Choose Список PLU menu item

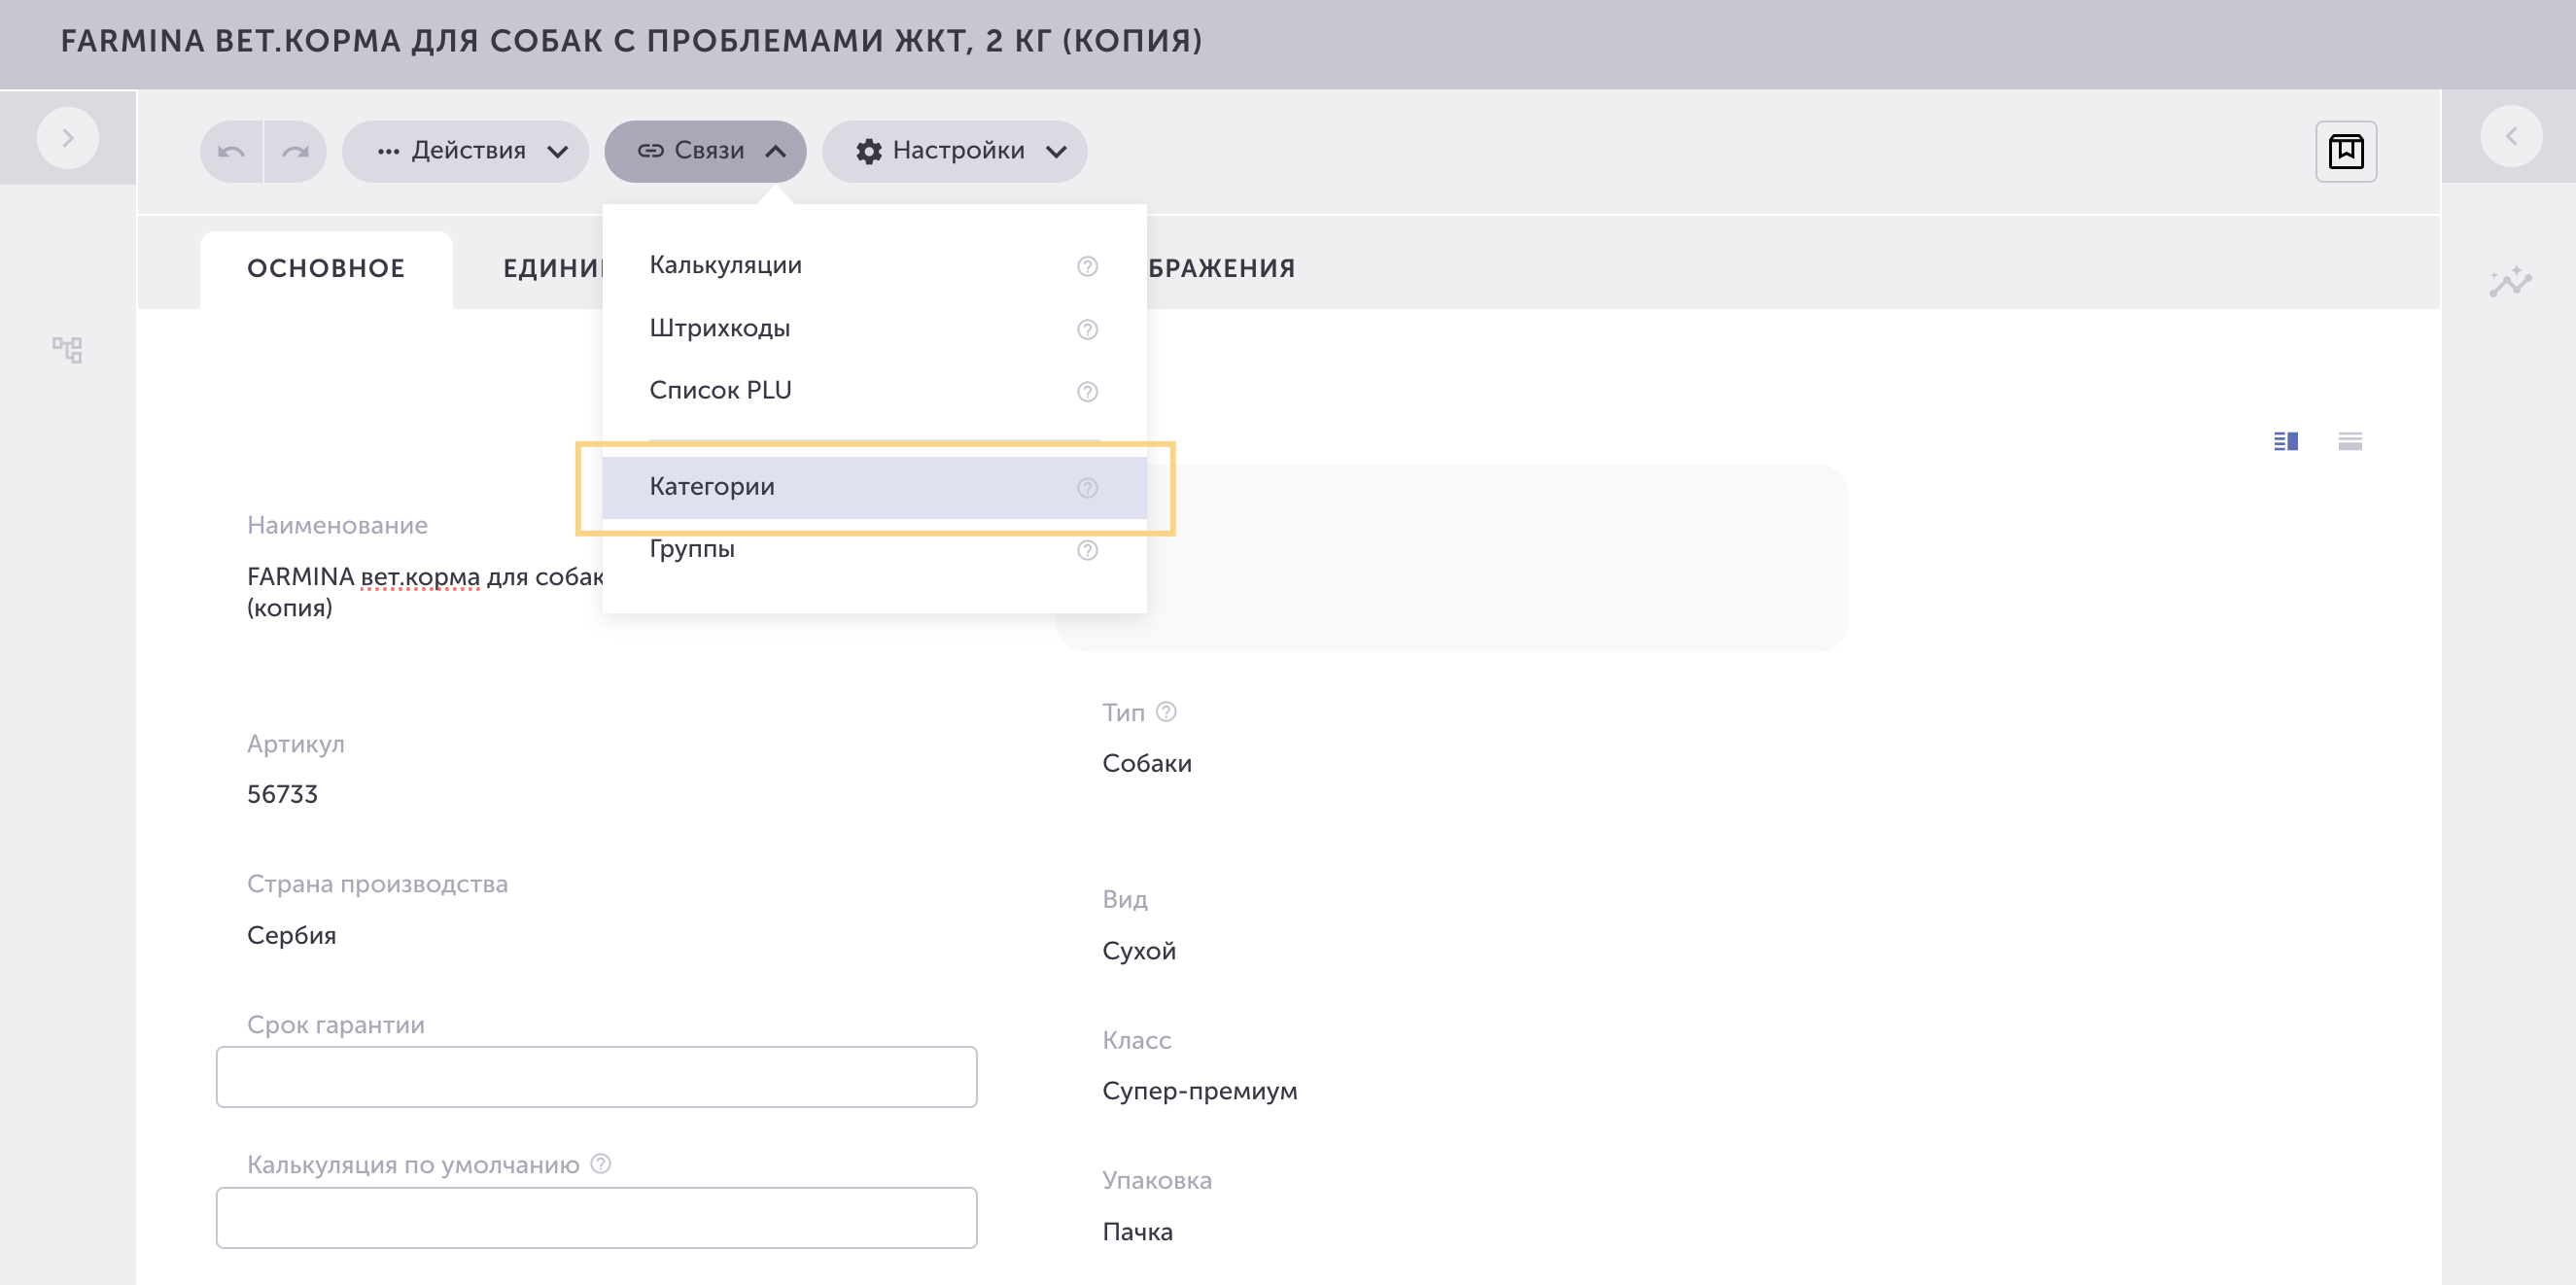[x=874, y=390]
